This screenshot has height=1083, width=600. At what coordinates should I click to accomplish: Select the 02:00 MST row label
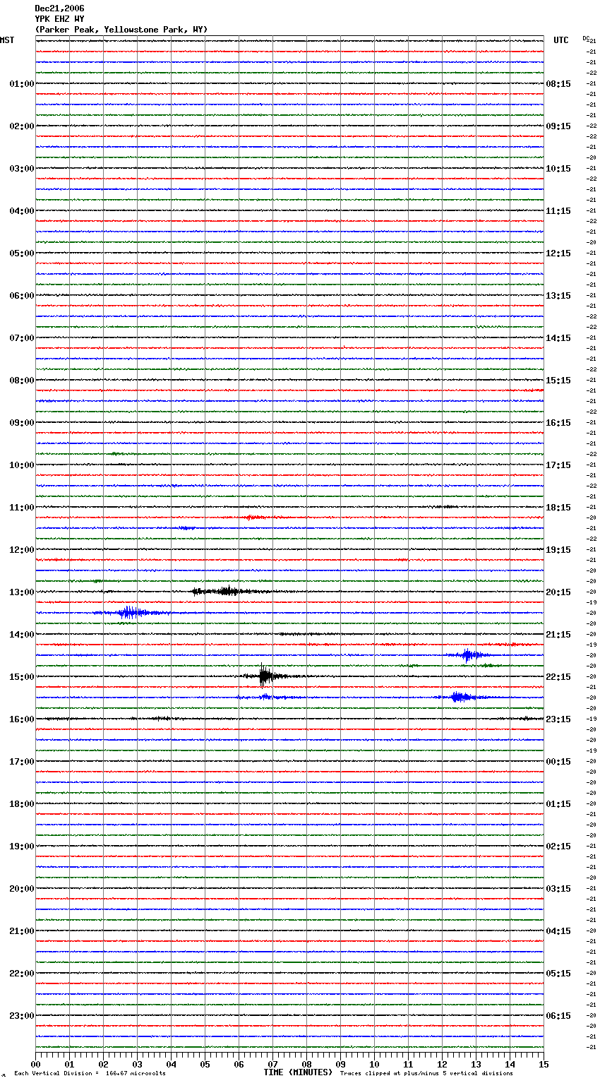(22, 126)
